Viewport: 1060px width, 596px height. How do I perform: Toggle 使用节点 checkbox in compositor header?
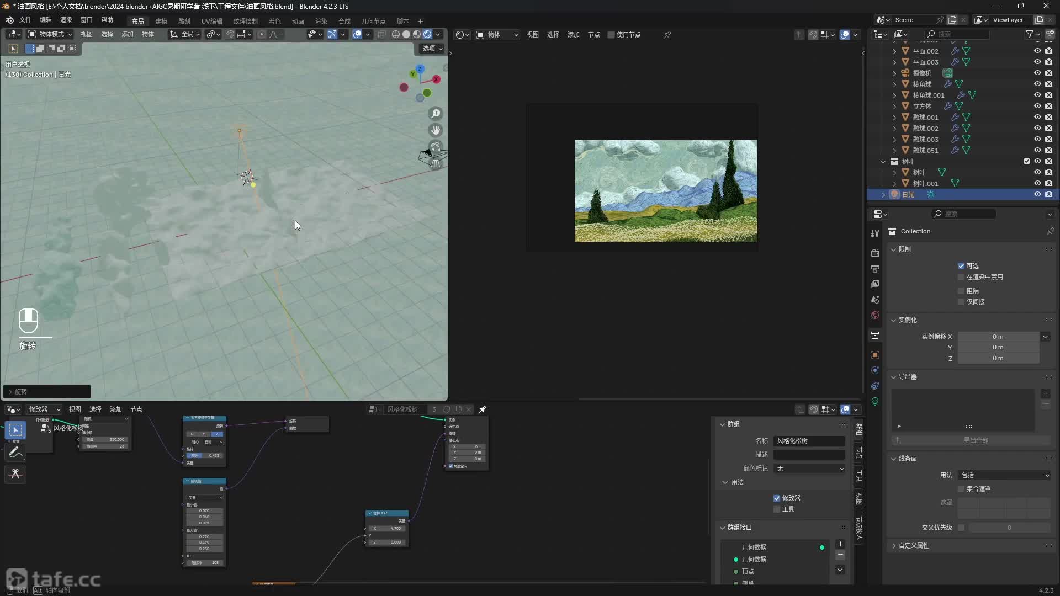coord(611,35)
